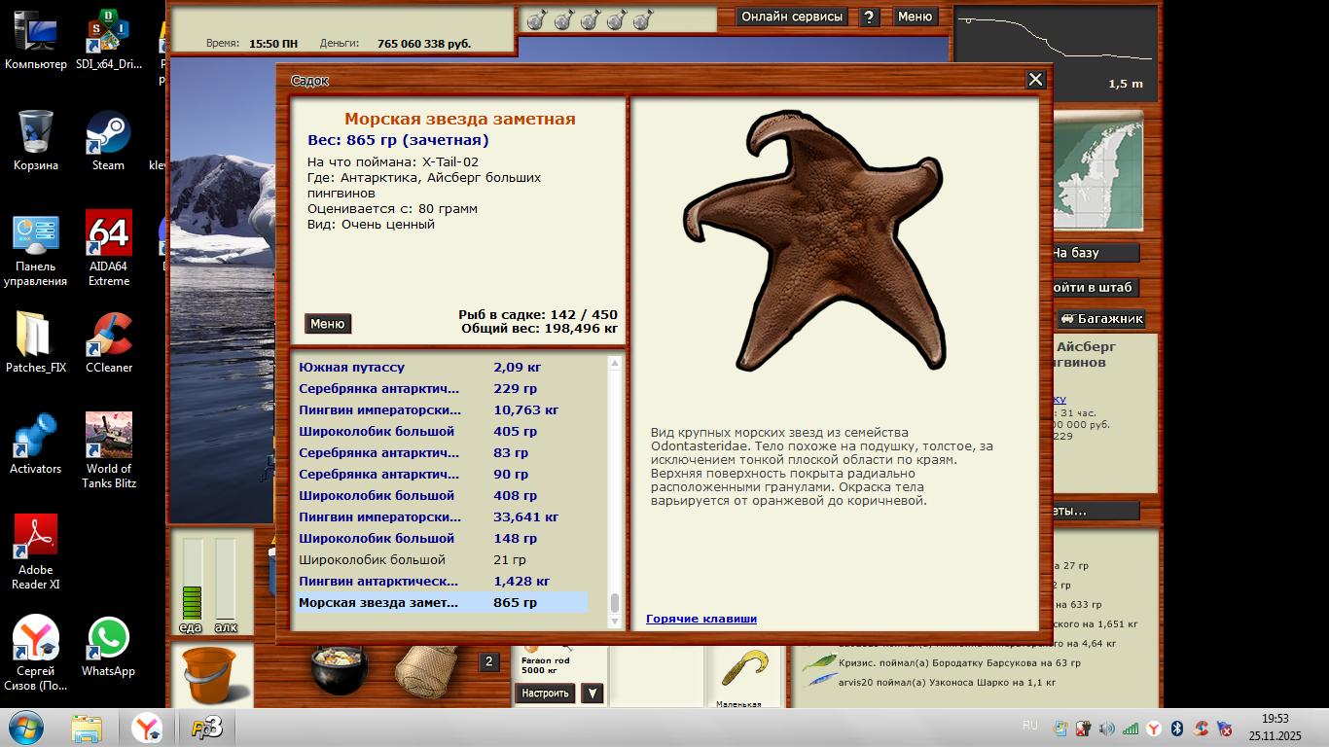Open the Меню button at top right

pos(915,17)
